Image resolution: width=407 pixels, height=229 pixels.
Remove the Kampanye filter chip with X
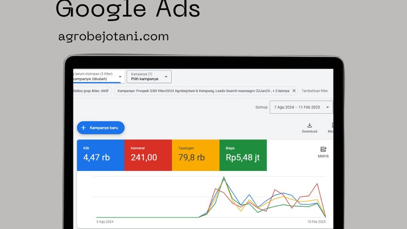click(x=294, y=91)
